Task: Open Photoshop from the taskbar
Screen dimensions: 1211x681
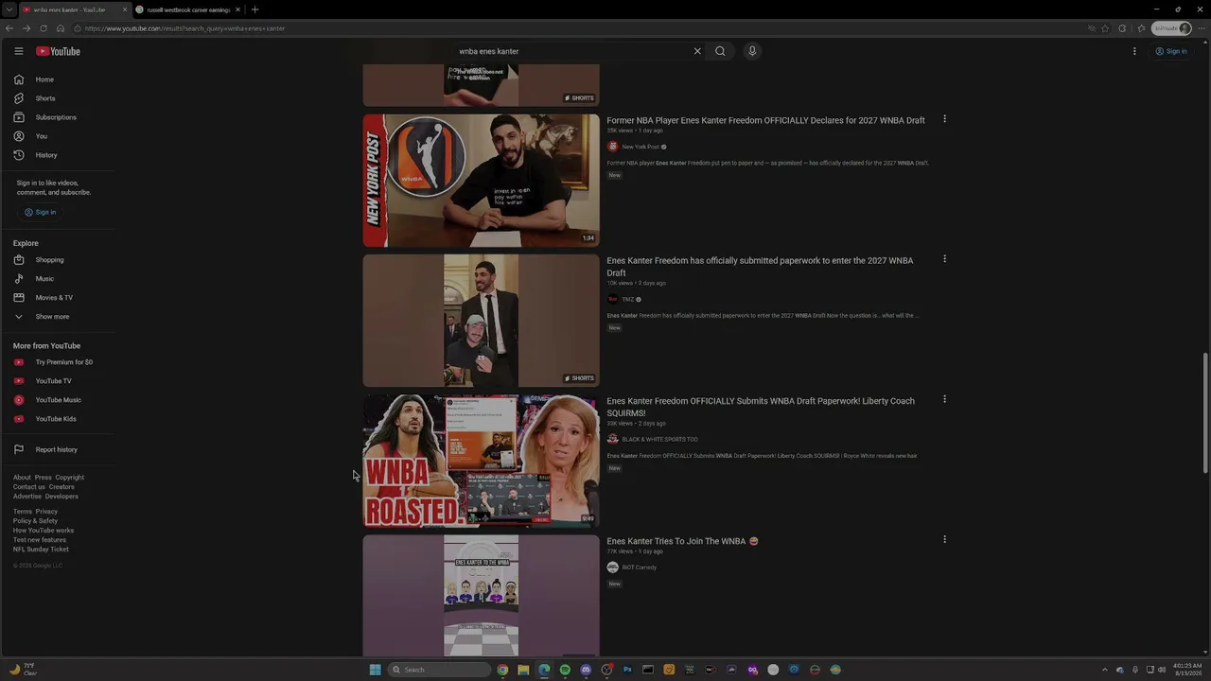Action: (627, 670)
